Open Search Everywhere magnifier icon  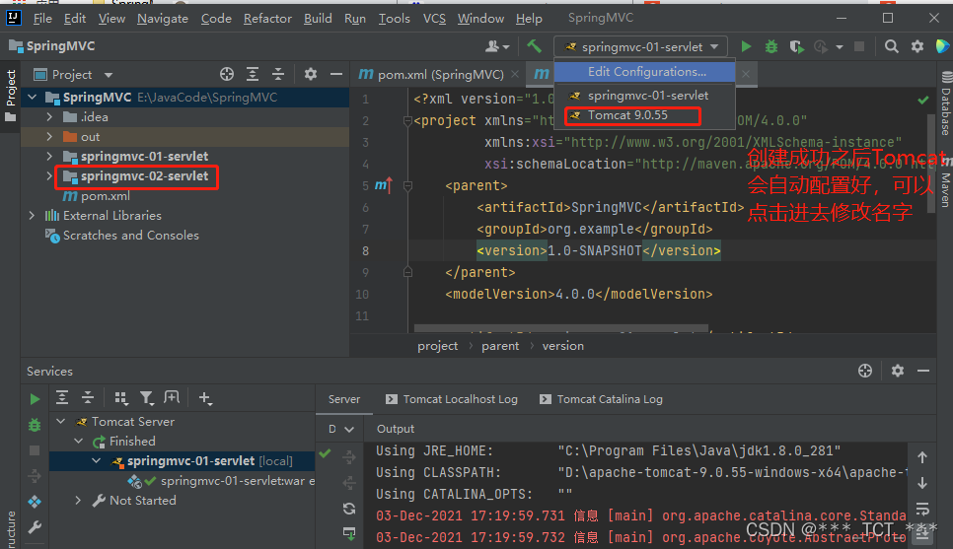click(x=891, y=46)
